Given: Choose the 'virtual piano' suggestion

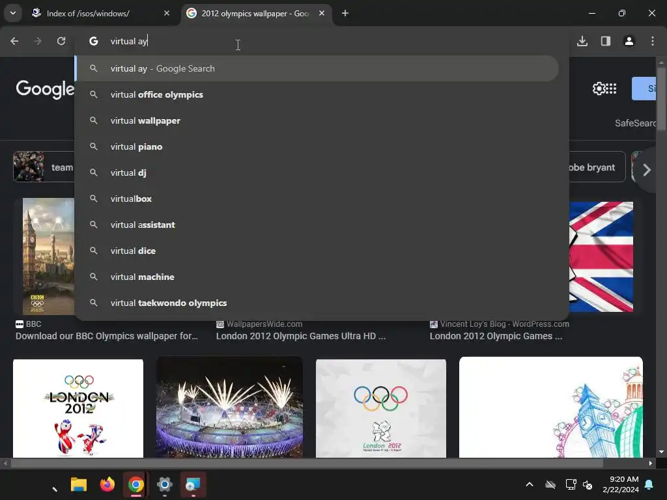Looking at the screenshot, I should 317,146.
